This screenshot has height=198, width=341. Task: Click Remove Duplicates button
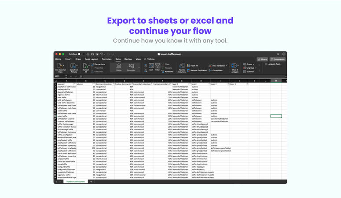[x=197, y=70]
